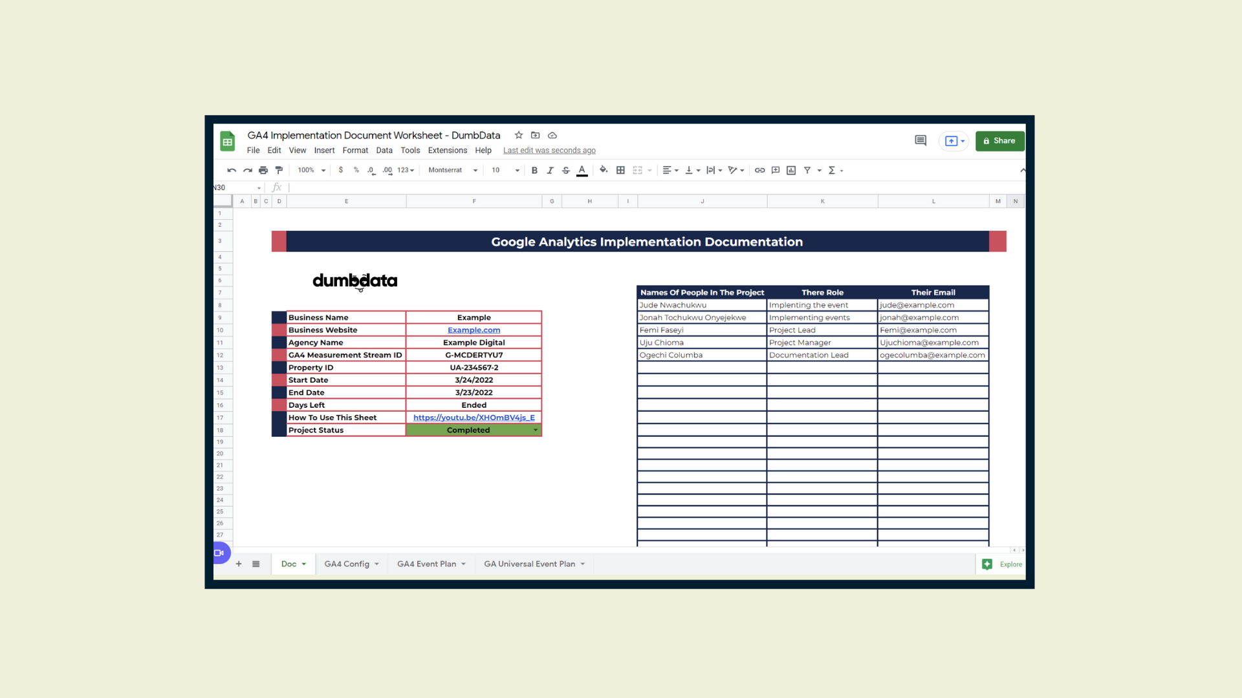1242x698 pixels.
Task: Click the print icon
Action: 263,171
